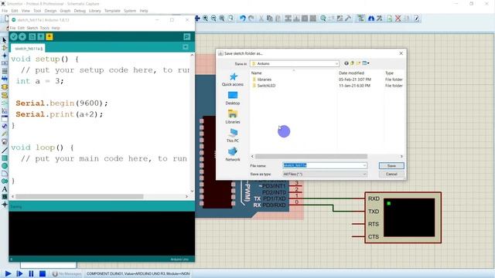The width and height of the screenshot is (495, 278).
Task: Click Proteus zoom out magnifier icon
Action: [213, 19]
